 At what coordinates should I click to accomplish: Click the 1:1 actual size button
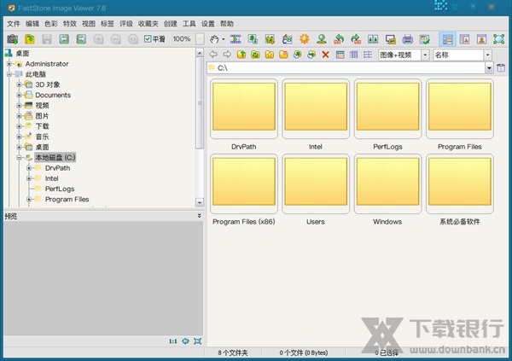[173, 341]
